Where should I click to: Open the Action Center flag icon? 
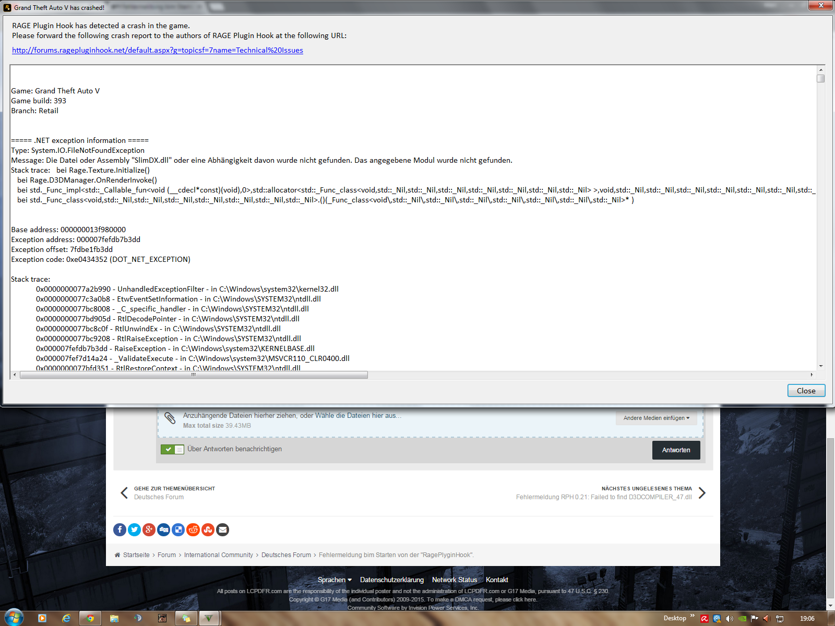click(x=755, y=619)
